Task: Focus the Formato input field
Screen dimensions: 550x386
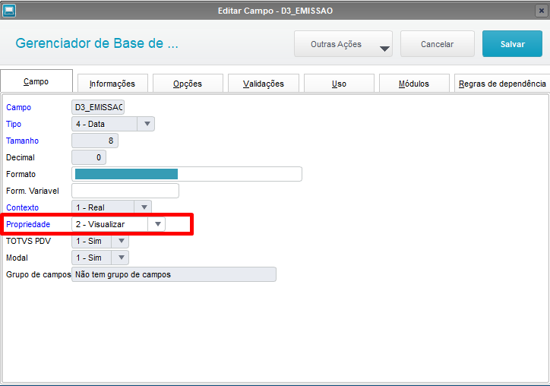Action: click(187, 174)
